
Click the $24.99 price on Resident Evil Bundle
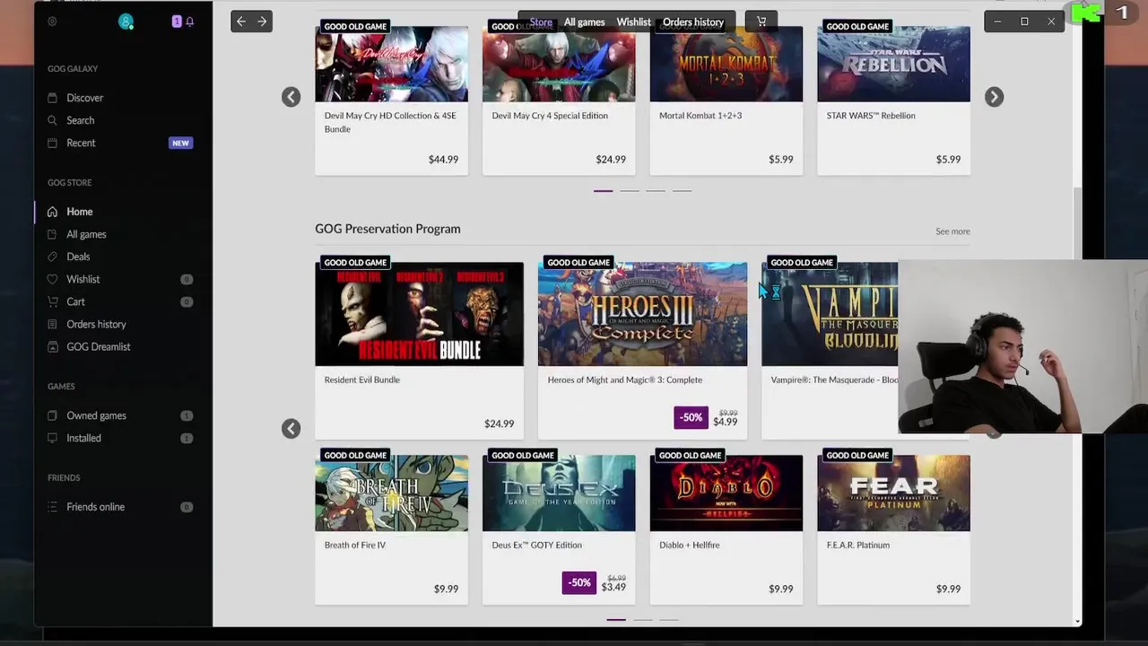pos(499,423)
